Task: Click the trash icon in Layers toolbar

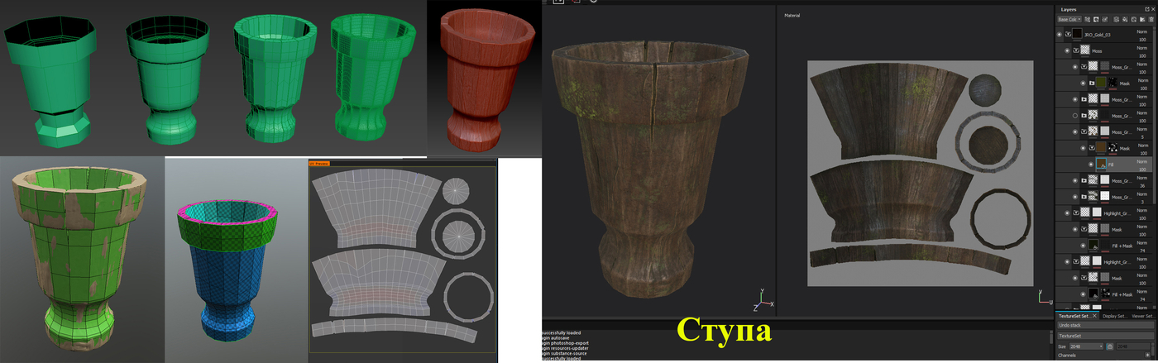Action: point(1151,19)
